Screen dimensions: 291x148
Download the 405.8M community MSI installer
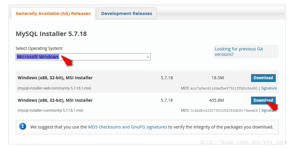coord(263,100)
